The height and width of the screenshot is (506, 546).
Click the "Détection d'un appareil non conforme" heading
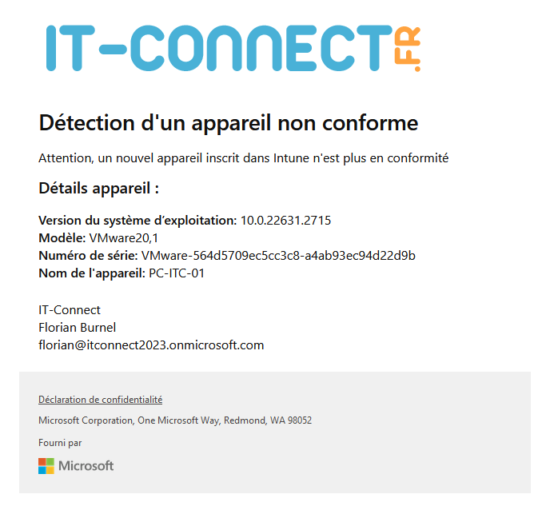pyautogui.click(x=228, y=123)
